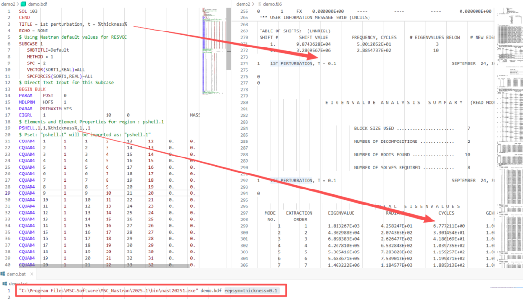Image resolution: width=523 pixels, height=299 pixels.
Task: Select the "SUBTITLE=Default" line
Action: (48, 50)
